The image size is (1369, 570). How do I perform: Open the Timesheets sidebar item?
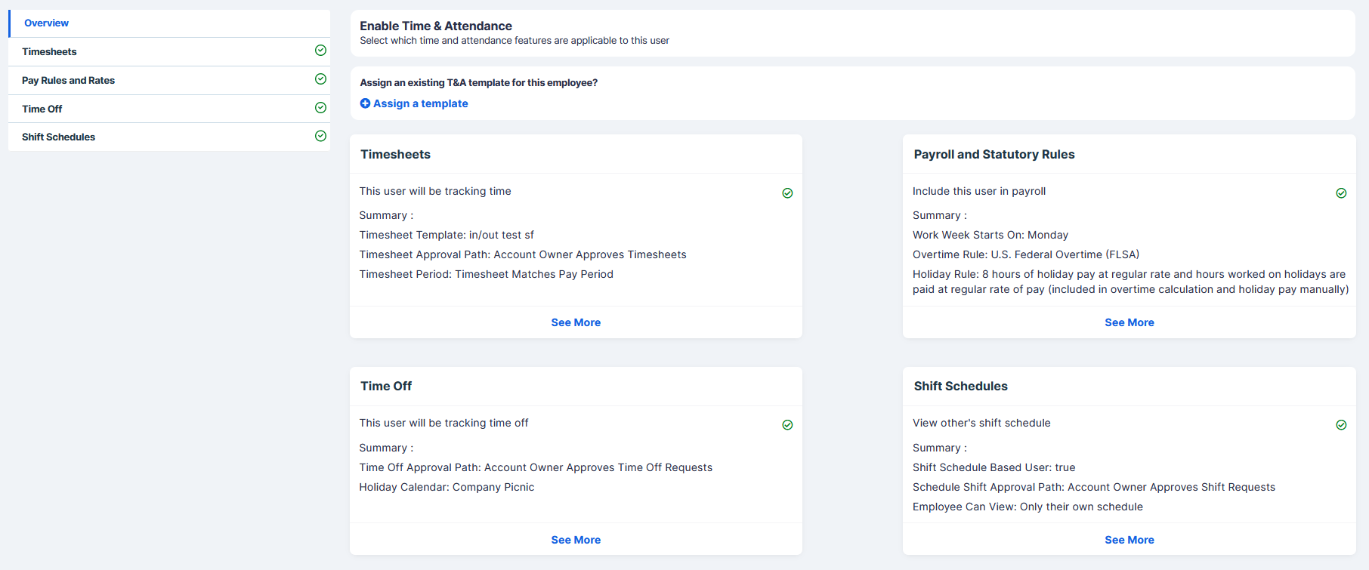tap(169, 51)
